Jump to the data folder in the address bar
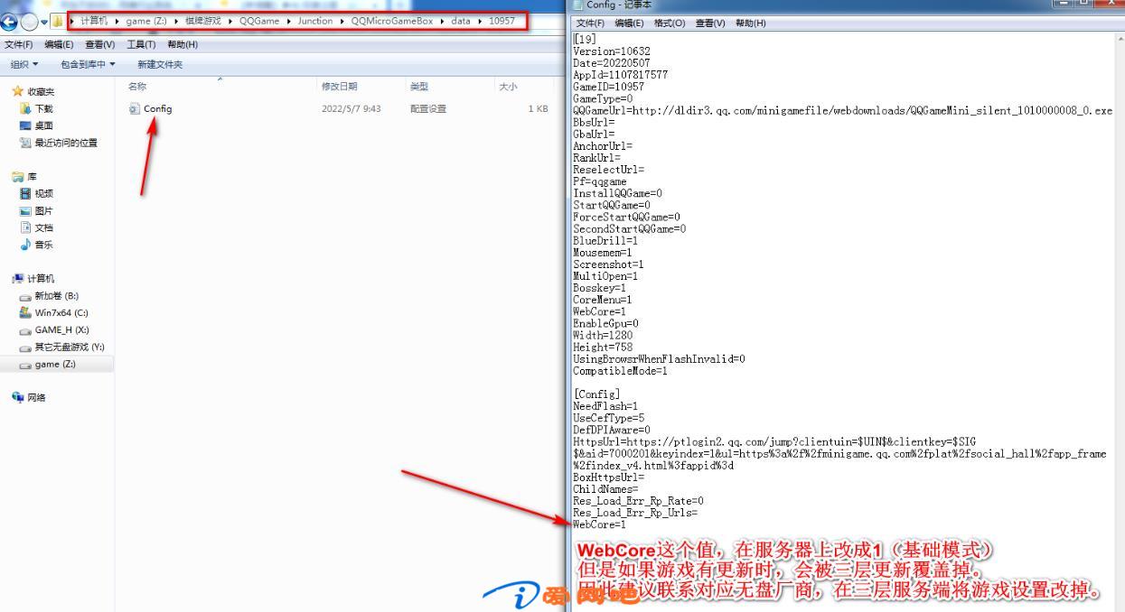The image size is (1125, 612). [461, 22]
